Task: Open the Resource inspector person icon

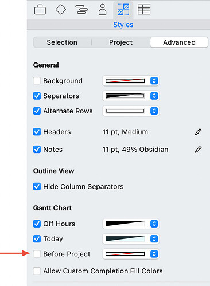Action: pos(103,9)
